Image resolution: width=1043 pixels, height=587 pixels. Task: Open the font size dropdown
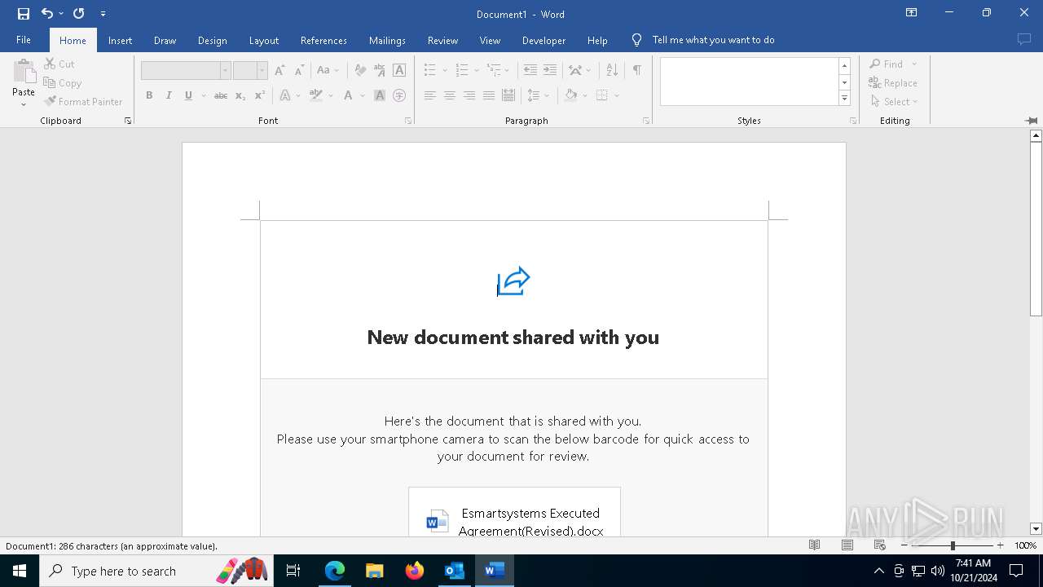[262, 71]
